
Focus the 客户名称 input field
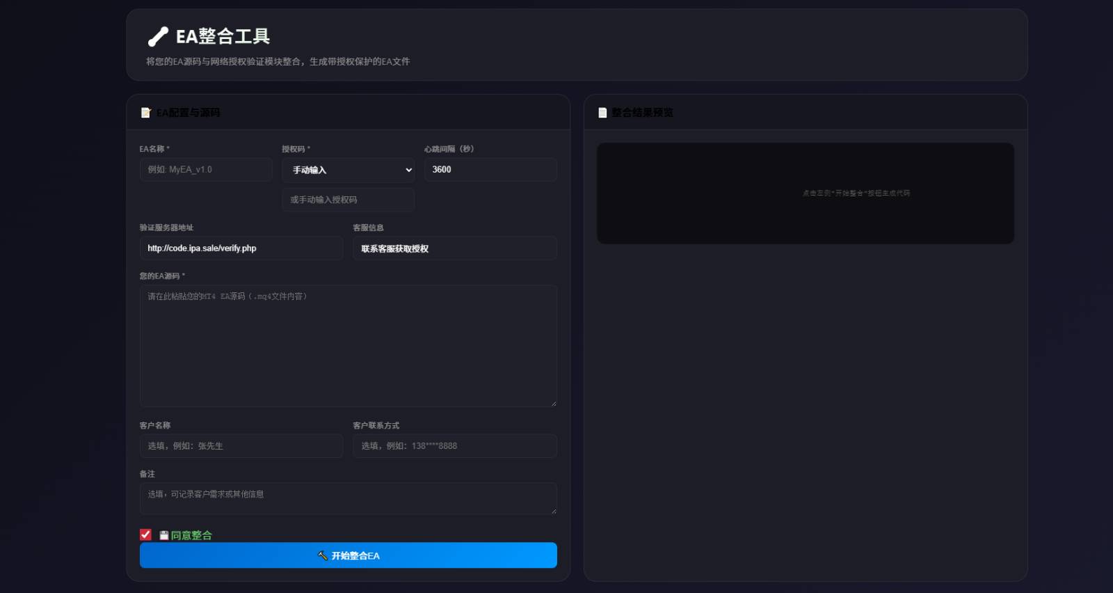[x=241, y=446]
